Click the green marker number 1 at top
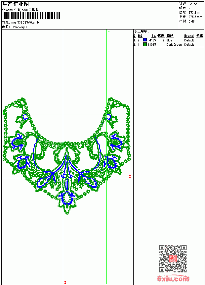Image resolution: width=205 pixels, height=285 pixels. pyautogui.click(x=109, y=31)
